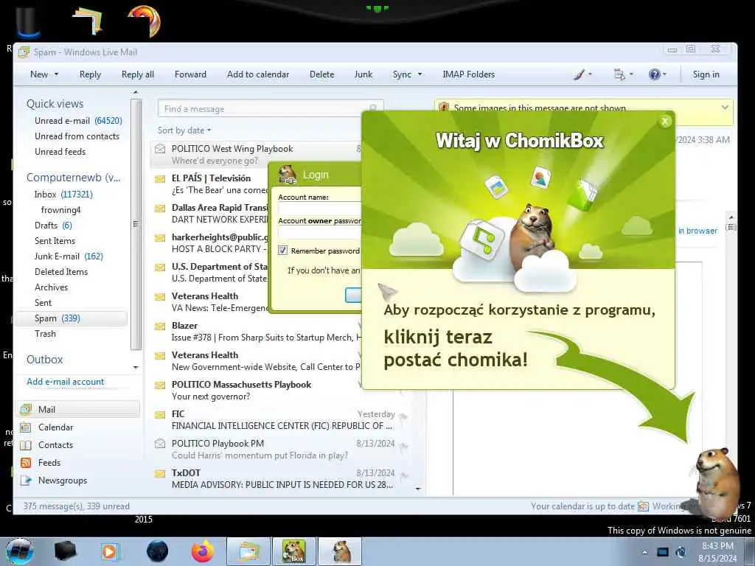Switch to the Mail section
755x566 pixels.
point(78,410)
